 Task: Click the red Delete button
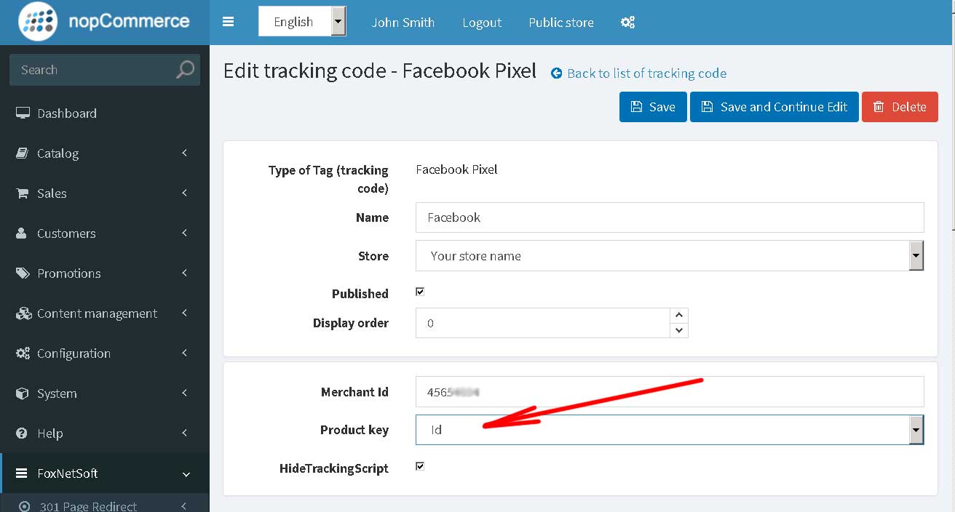click(900, 107)
